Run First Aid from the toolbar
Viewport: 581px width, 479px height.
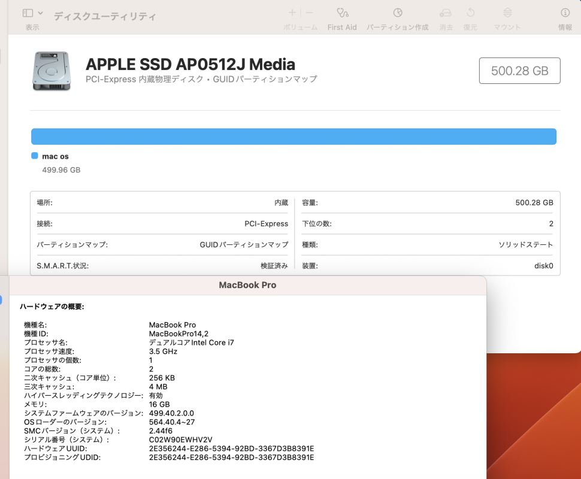(x=342, y=13)
